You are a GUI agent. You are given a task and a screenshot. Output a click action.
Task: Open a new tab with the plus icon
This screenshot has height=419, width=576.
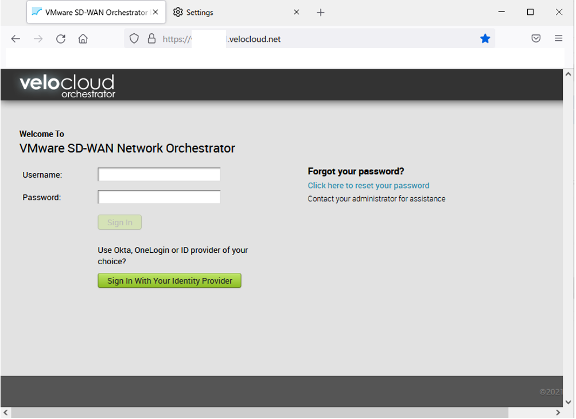coord(320,13)
